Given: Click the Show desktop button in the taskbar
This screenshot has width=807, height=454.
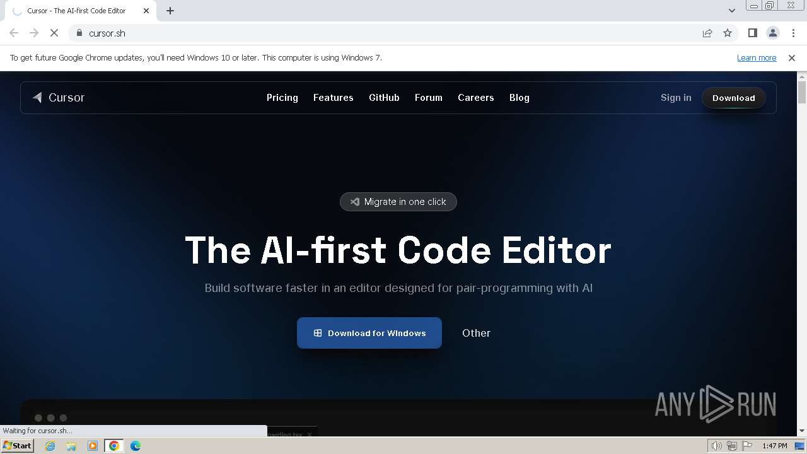Looking at the screenshot, I should coord(799,446).
